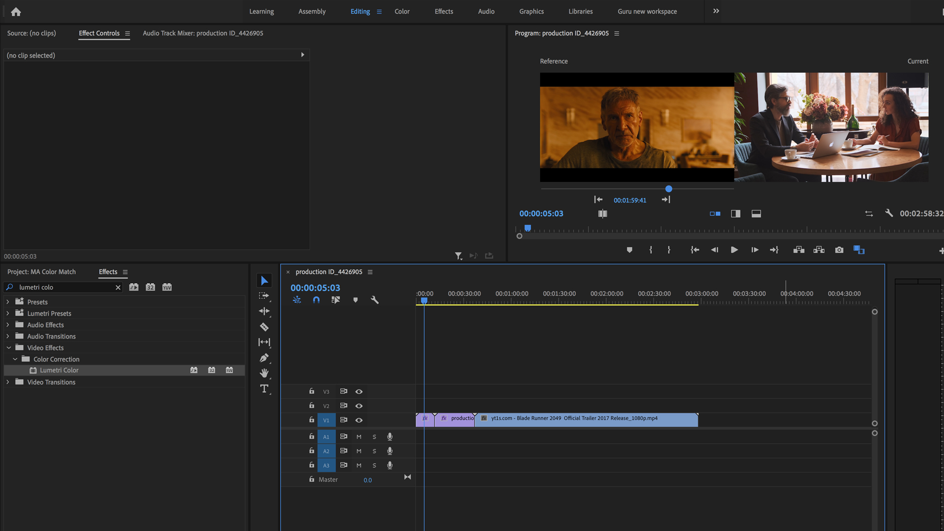The width and height of the screenshot is (944, 531).
Task: Solo track A2
Action: [374, 451]
